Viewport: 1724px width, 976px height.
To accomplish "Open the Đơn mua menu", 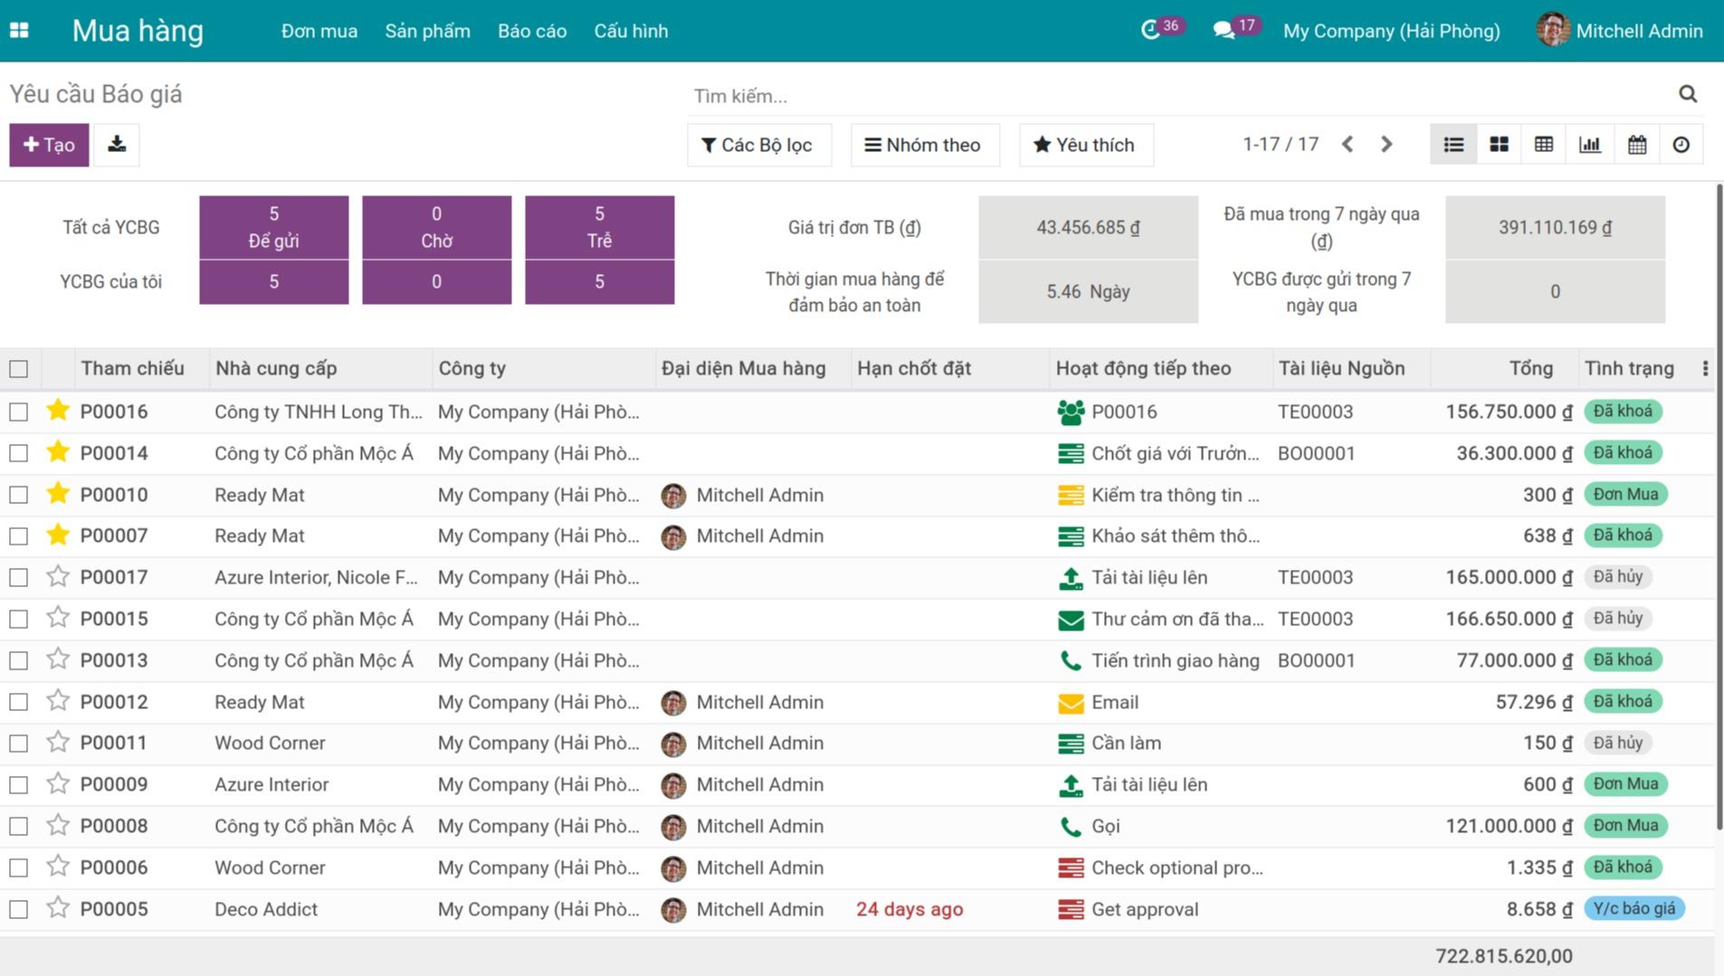I will [x=319, y=31].
